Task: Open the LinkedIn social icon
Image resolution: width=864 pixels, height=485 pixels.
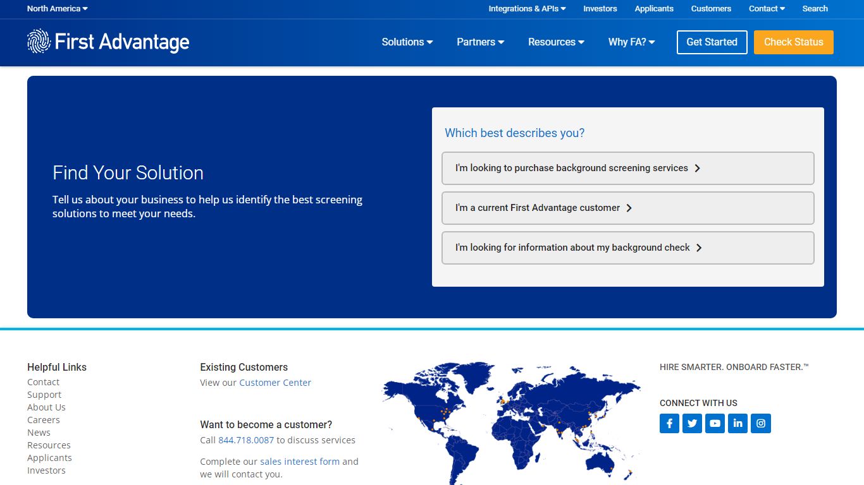Action: point(738,423)
